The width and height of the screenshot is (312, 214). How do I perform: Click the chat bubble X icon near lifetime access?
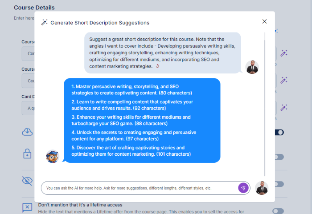pyautogui.click(x=27, y=208)
